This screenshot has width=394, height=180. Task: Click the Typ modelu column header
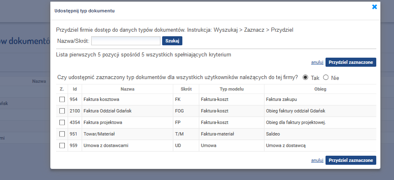pos(232,89)
